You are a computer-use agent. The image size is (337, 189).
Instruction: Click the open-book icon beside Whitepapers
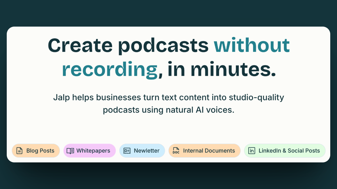70,151
